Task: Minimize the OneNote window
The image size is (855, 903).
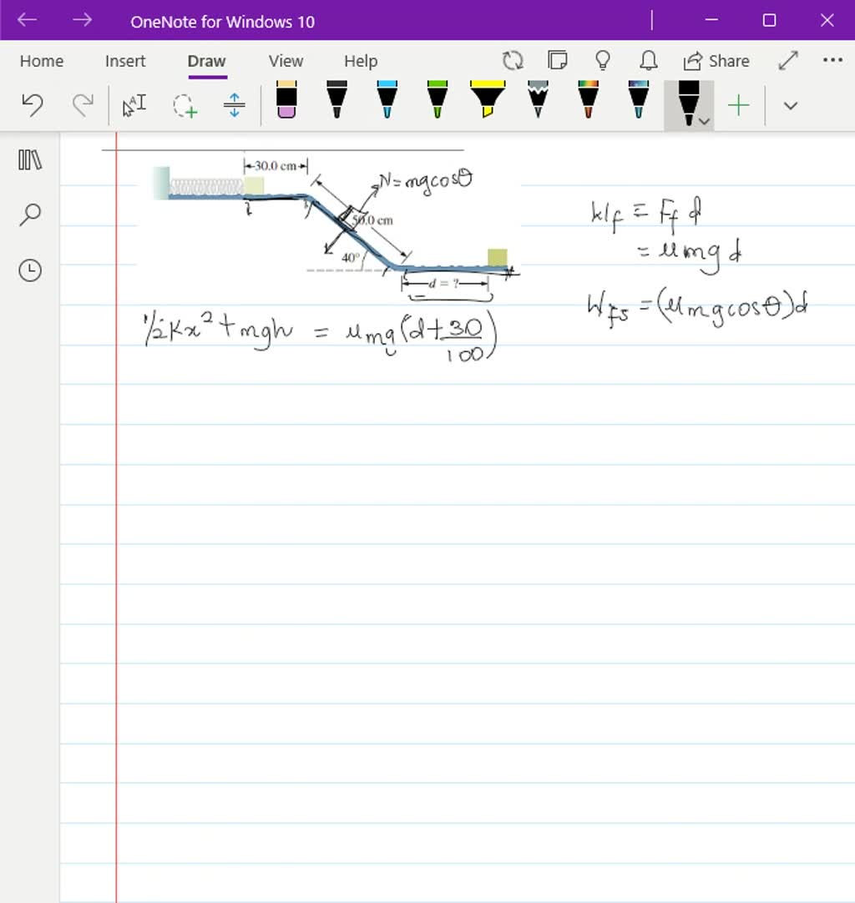Action: tap(711, 20)
